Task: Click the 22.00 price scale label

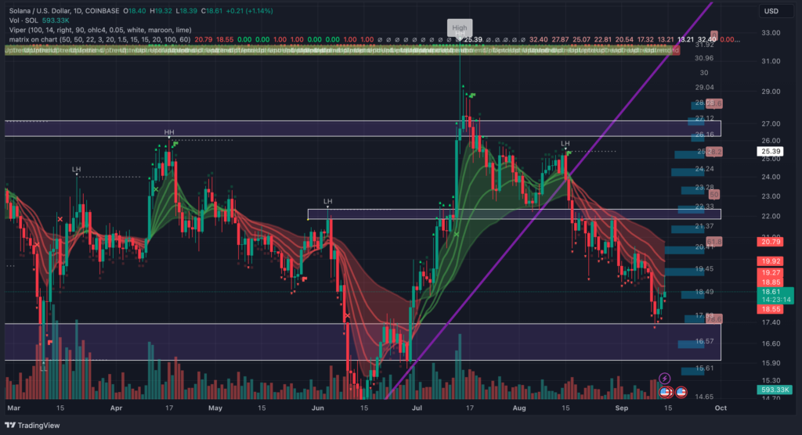Action: pyautogui.click(x=771, y=216)
